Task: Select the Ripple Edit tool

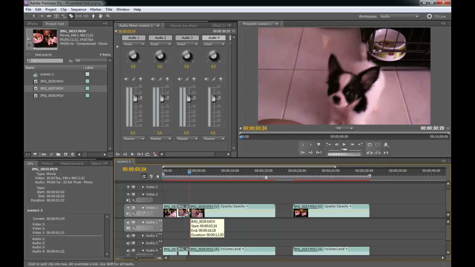Action: click(49, 16)
